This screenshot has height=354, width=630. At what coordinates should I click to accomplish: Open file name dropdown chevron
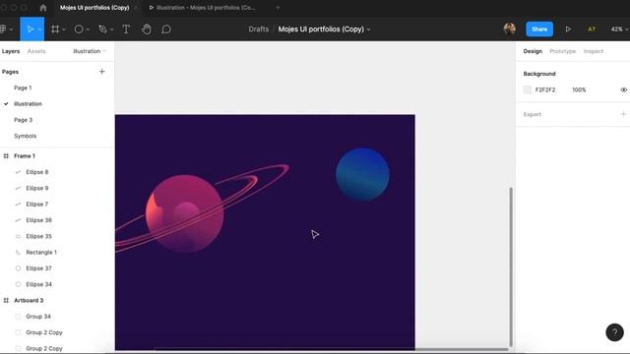(x=368, y=29)
